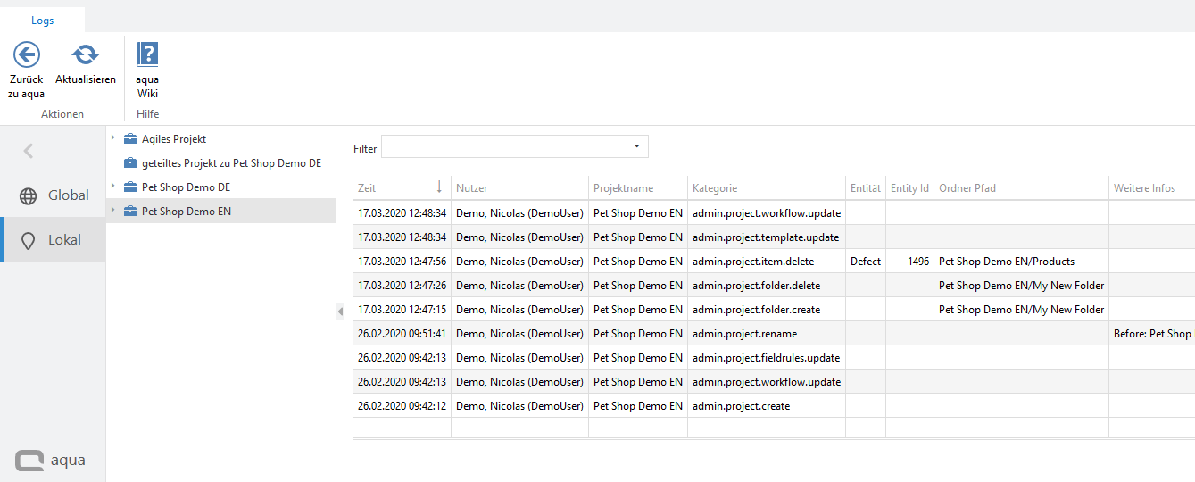The height and width of the screenshot is (482, 1195).
Task: Click the sort arrow in Zeit column
Action: tap(439, 187)
